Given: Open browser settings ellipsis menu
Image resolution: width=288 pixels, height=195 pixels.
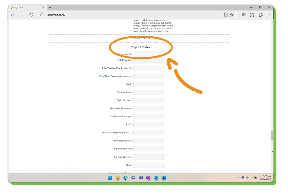Looking at the screenshot, I should click(x=269, y=15).
